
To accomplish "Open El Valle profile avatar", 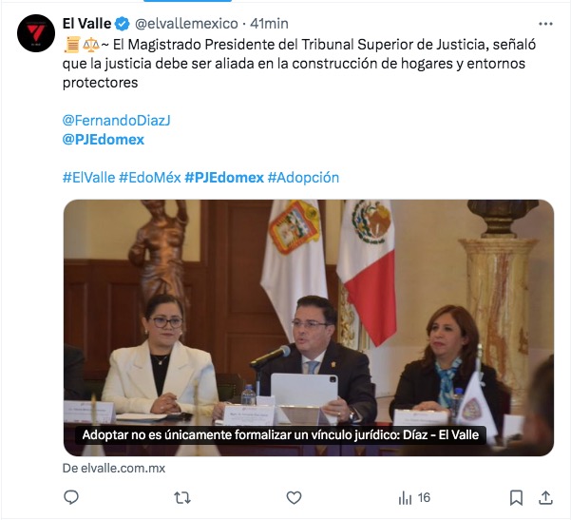I will pos(36,33).
